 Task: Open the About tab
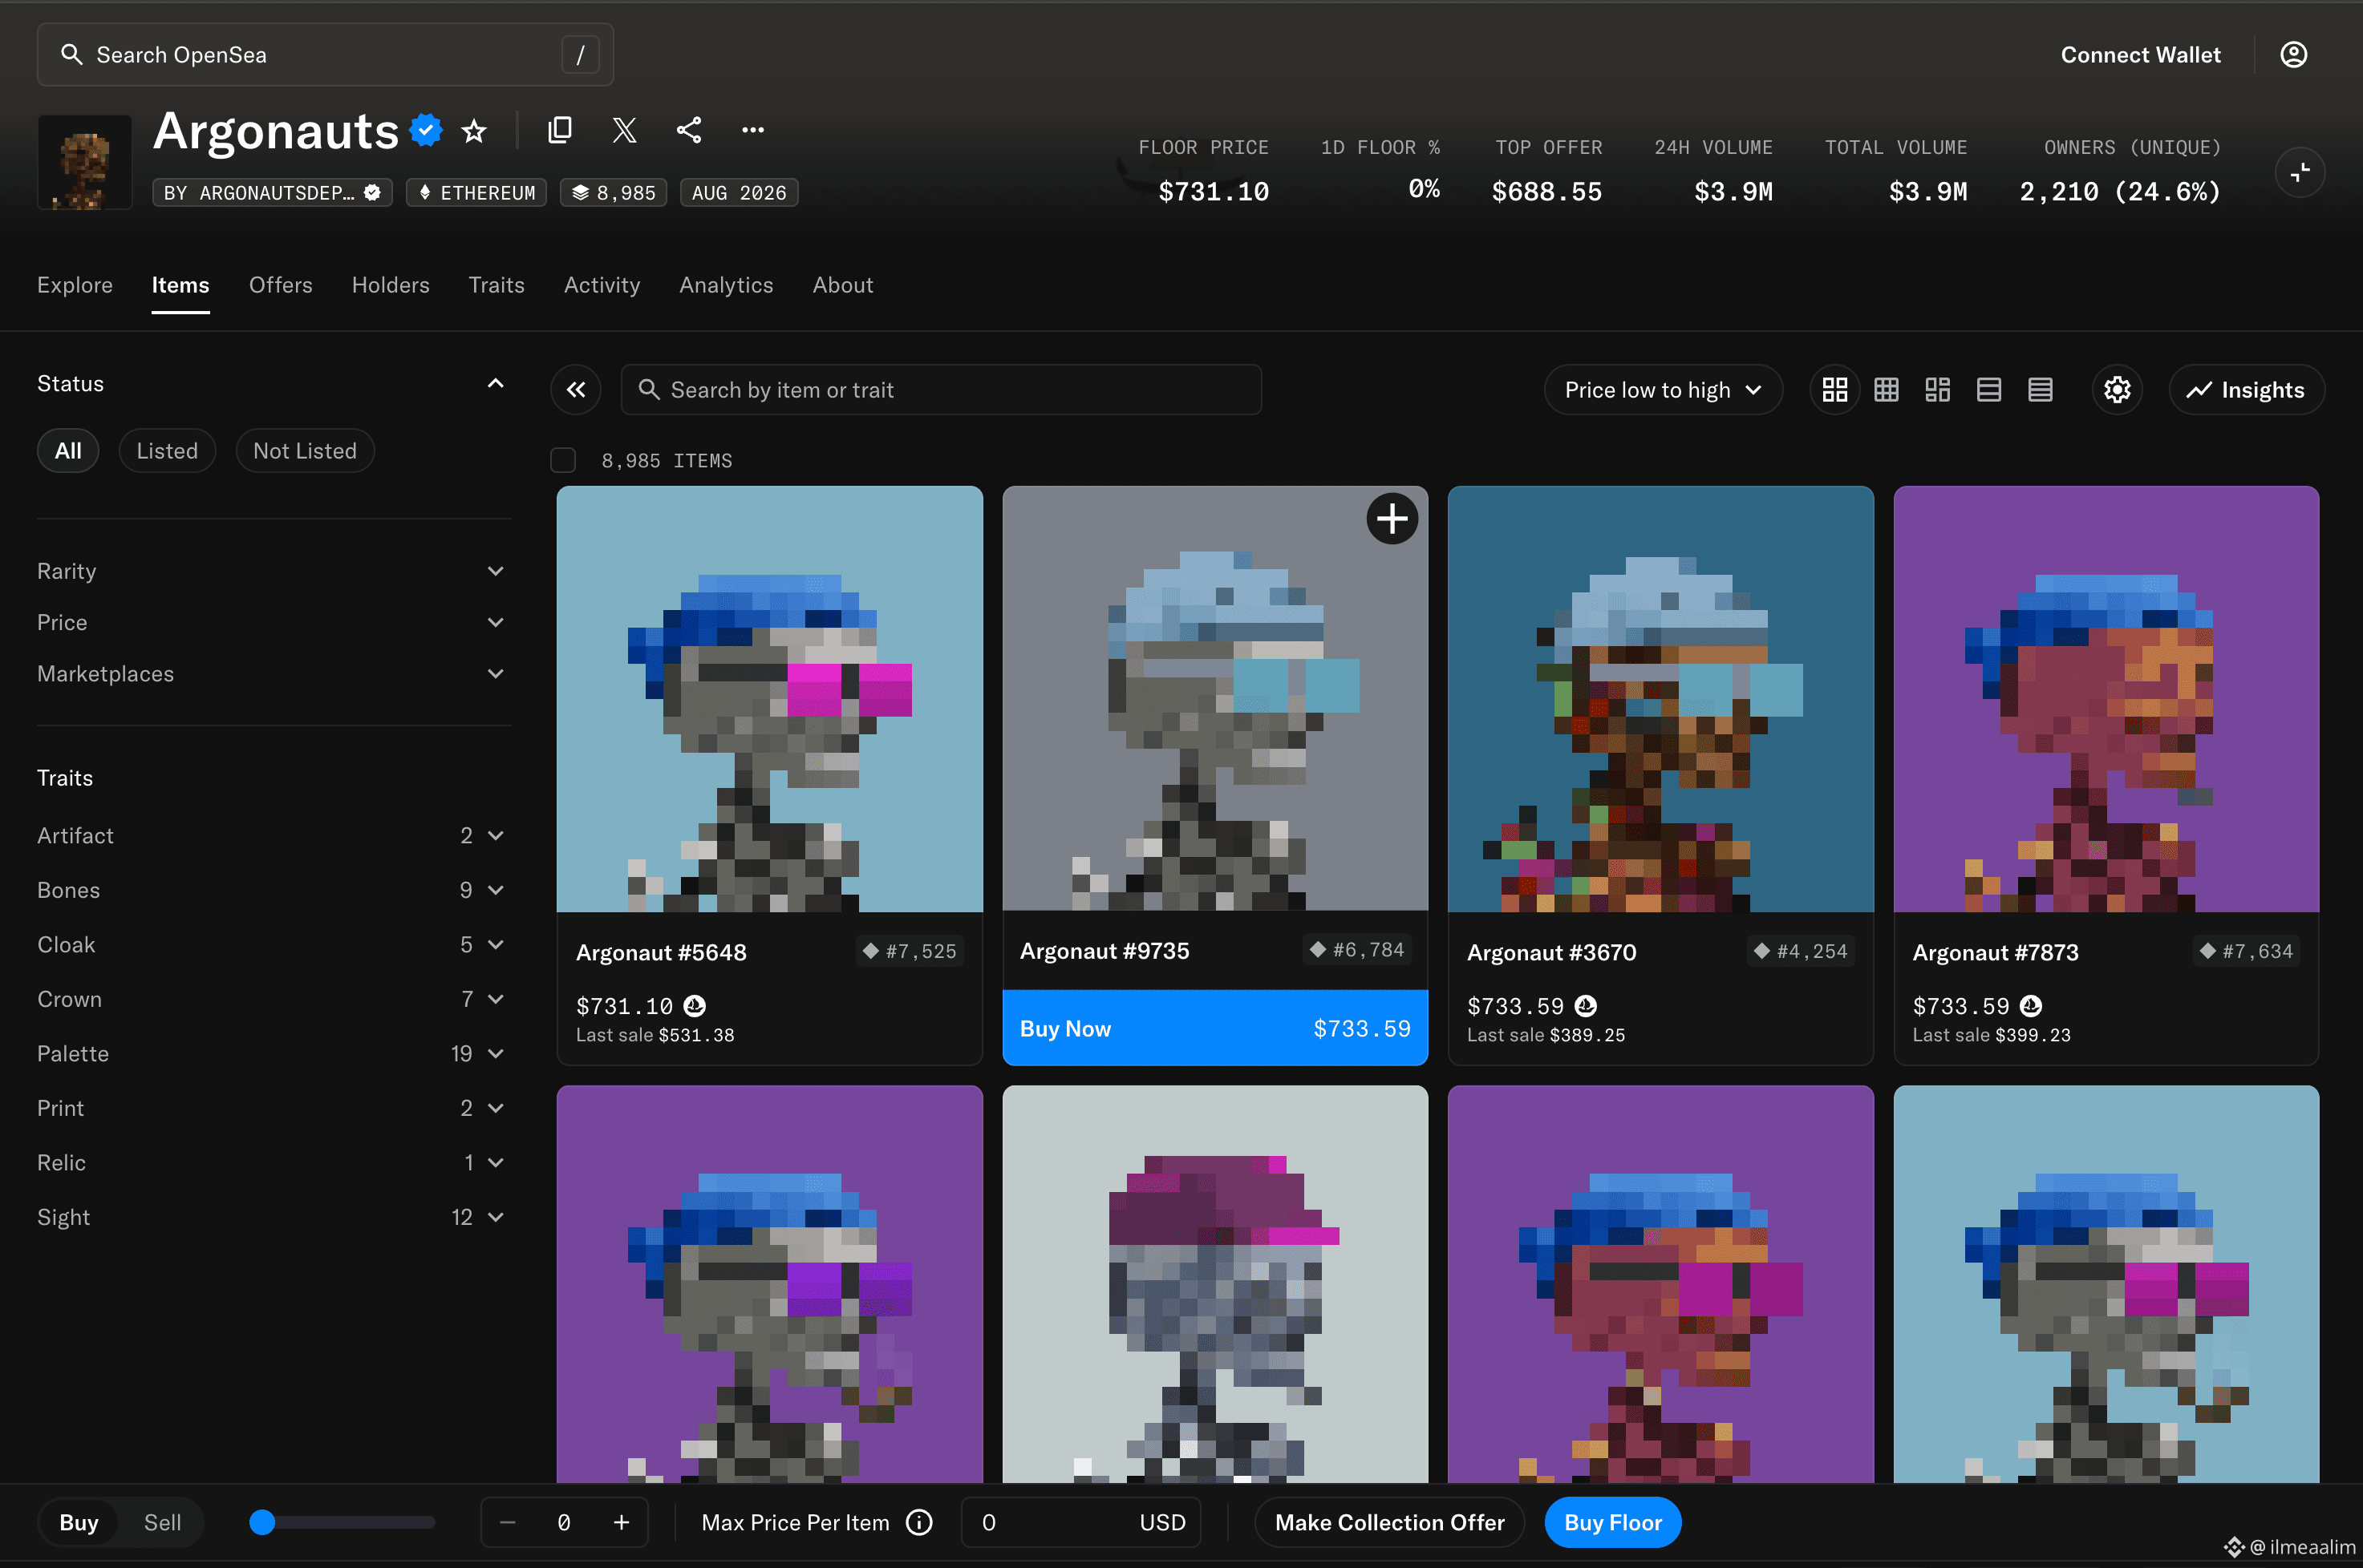click(x=842, y=285)
